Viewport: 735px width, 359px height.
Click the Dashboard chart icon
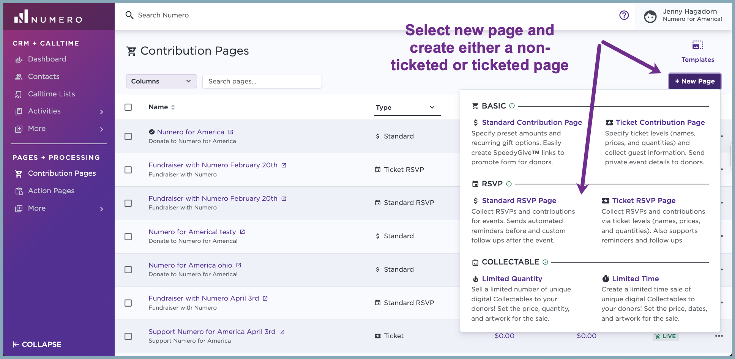coord(19,60)
